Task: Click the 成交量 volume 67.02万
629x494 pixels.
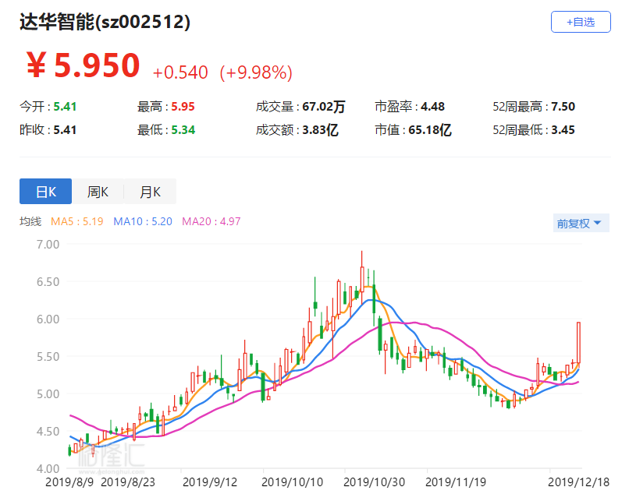Action: 324,107
